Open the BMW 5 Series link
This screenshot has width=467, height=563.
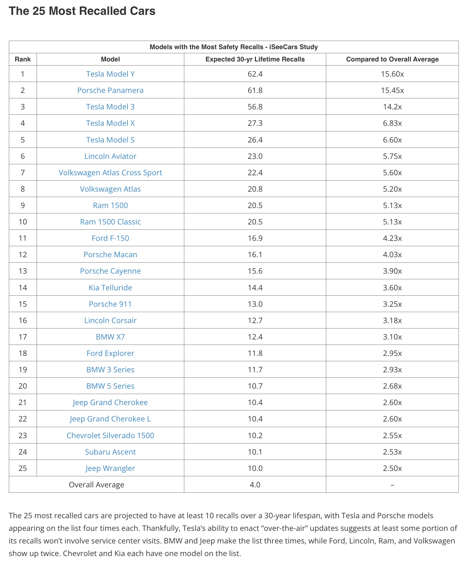pos(110,386)
